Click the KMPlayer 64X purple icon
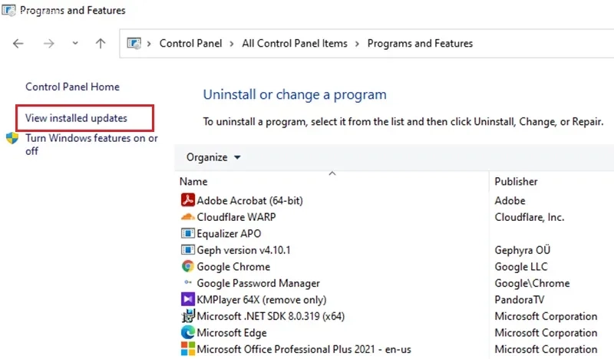This screenshot has width=614, height=359. (x=188, y=299)
